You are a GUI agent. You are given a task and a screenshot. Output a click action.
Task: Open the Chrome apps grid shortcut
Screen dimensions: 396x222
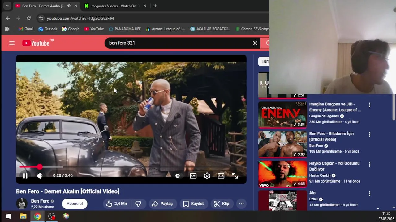[7, 29]
